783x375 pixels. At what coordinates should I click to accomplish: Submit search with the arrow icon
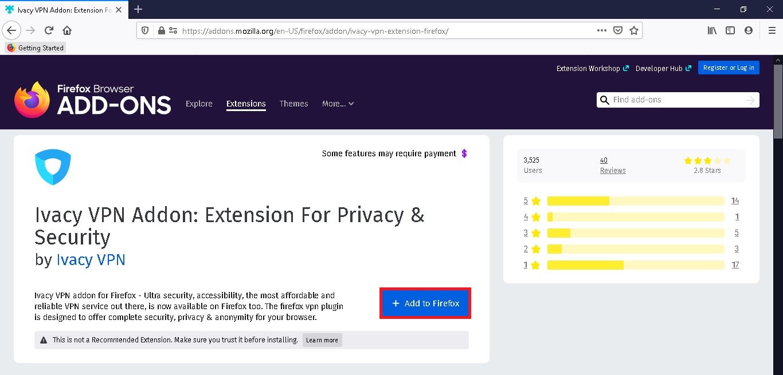(x=750, y=100)
